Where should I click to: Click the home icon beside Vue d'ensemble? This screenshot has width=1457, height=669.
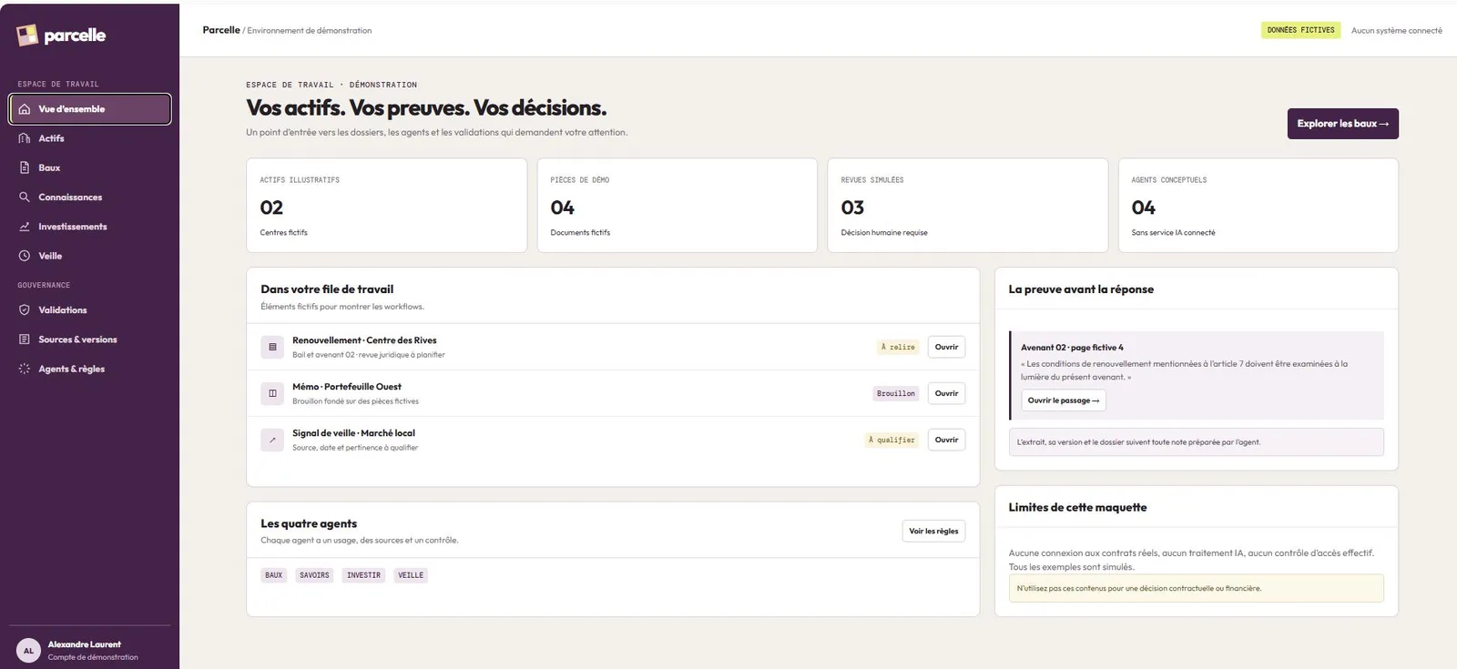pyautogui.click(x=25, y=109)
